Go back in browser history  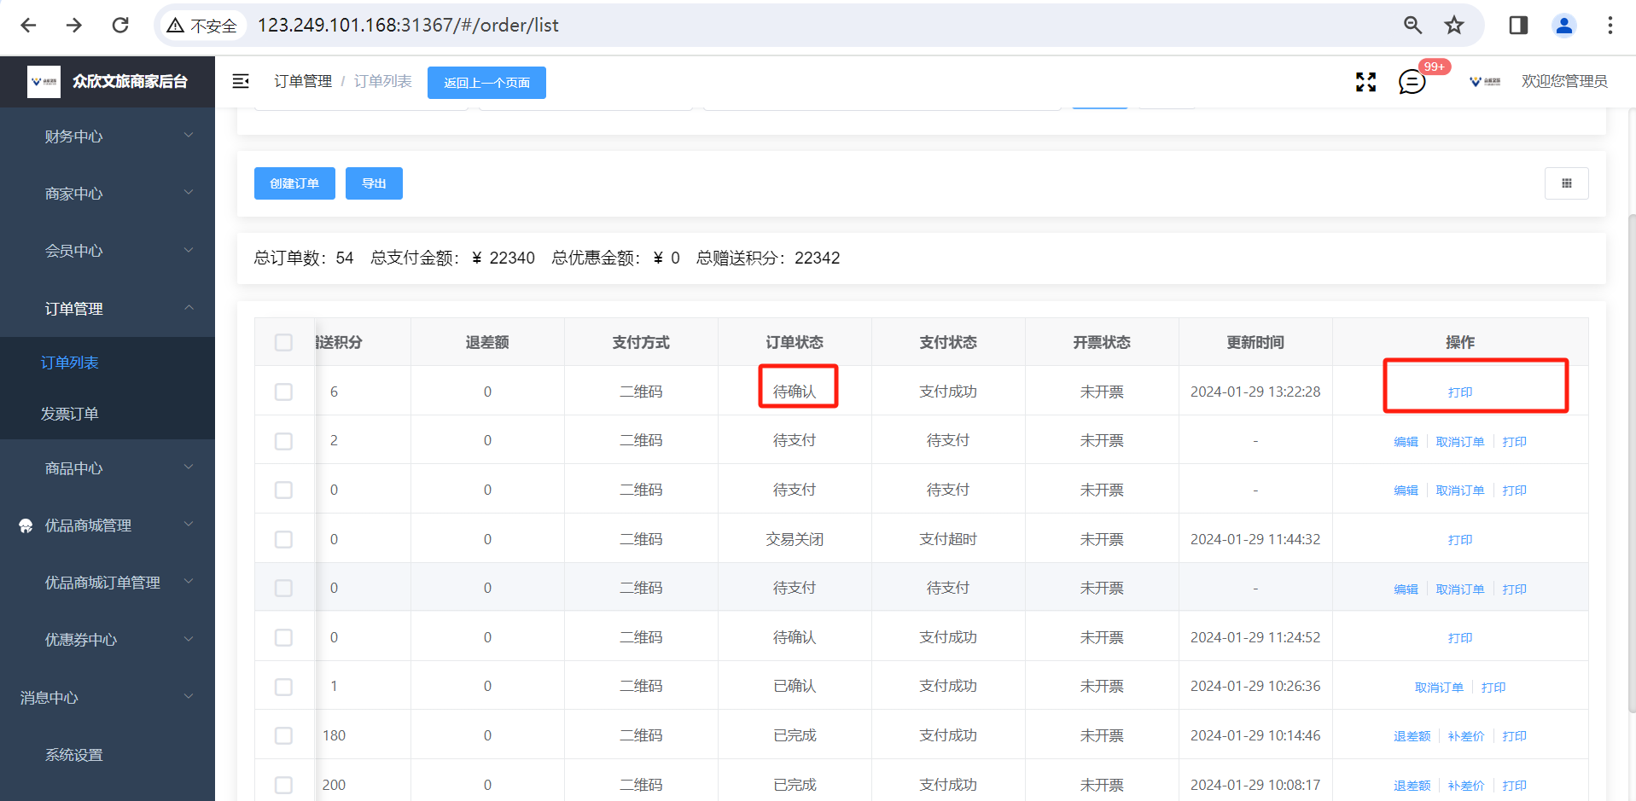point(28,26)
